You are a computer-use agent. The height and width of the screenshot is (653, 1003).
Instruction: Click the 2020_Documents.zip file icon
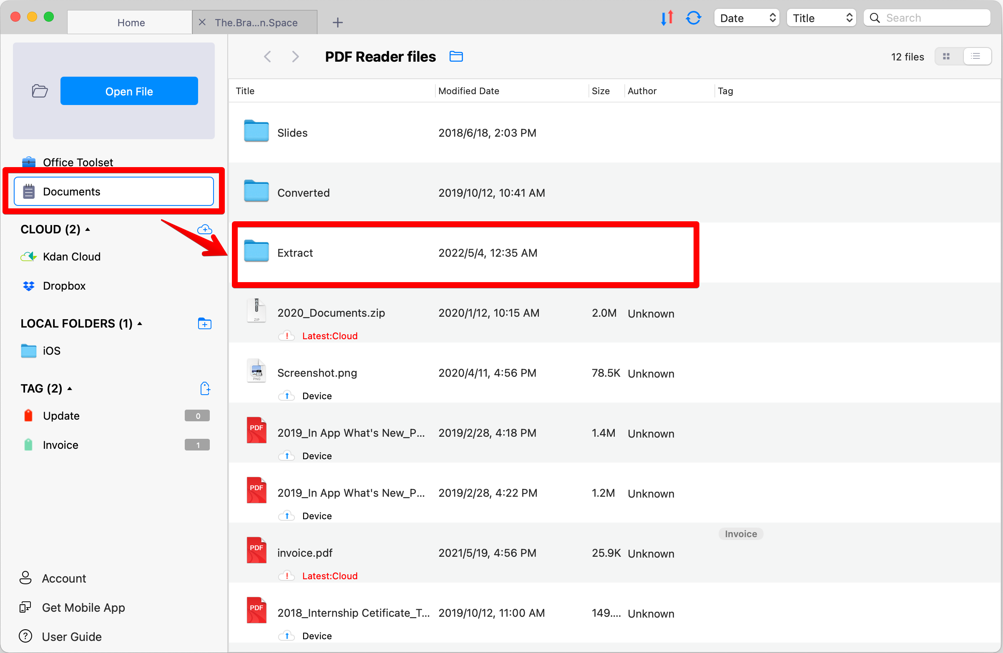tap(256, 310)
